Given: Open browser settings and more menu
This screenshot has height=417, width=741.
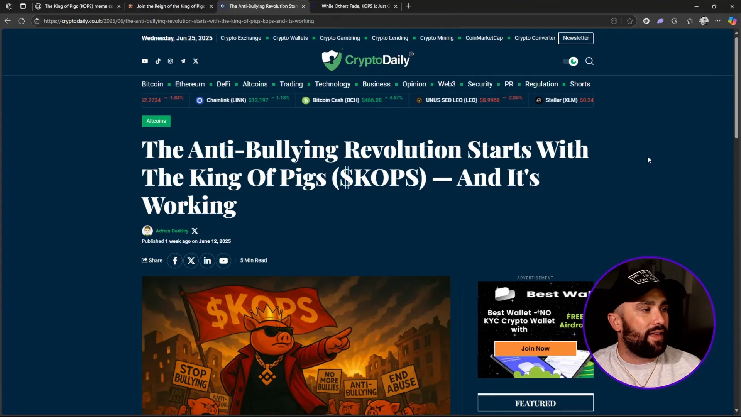Looking at the screenshot, I should tap(717, 21).
